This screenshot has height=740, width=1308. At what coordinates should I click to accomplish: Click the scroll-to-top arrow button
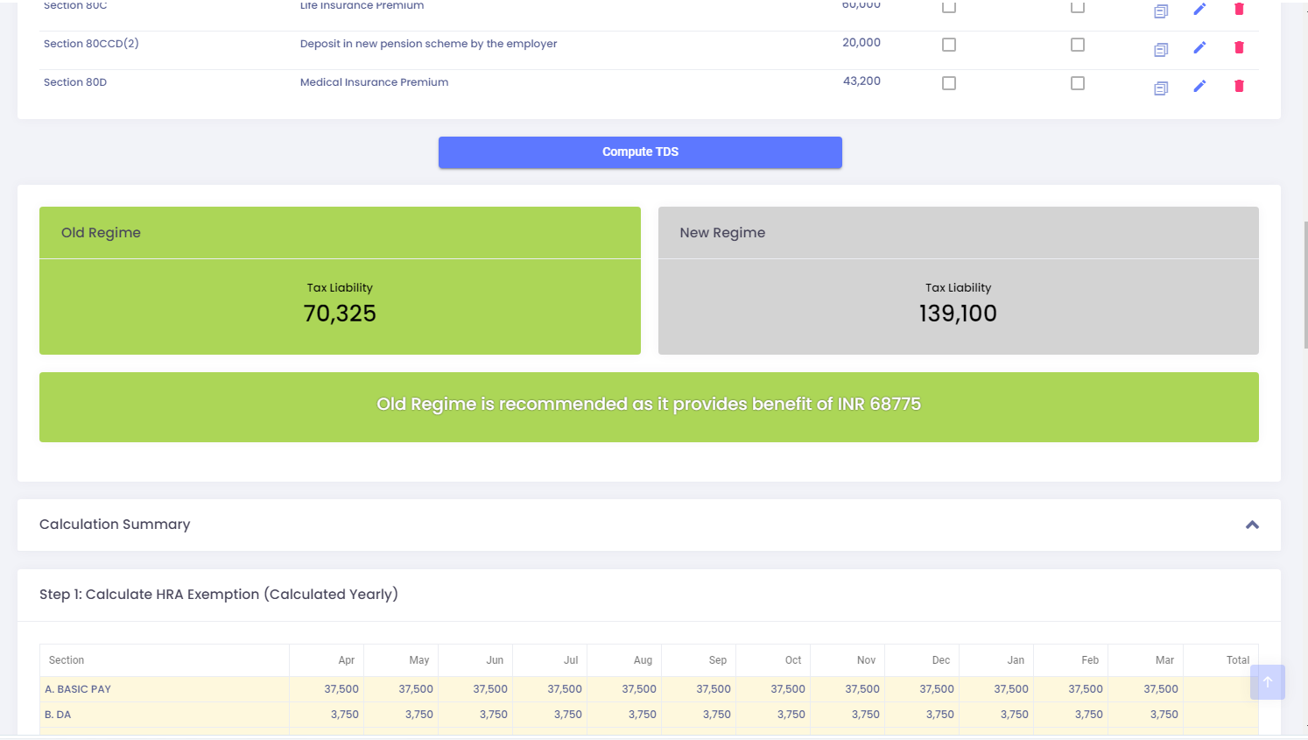click(x=1267, y=682)
